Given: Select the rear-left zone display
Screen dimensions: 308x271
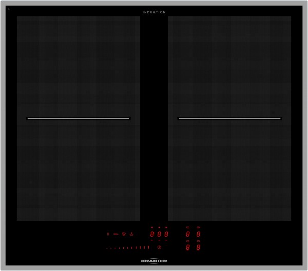Looking at the screenshot, I should coord(188,234).
